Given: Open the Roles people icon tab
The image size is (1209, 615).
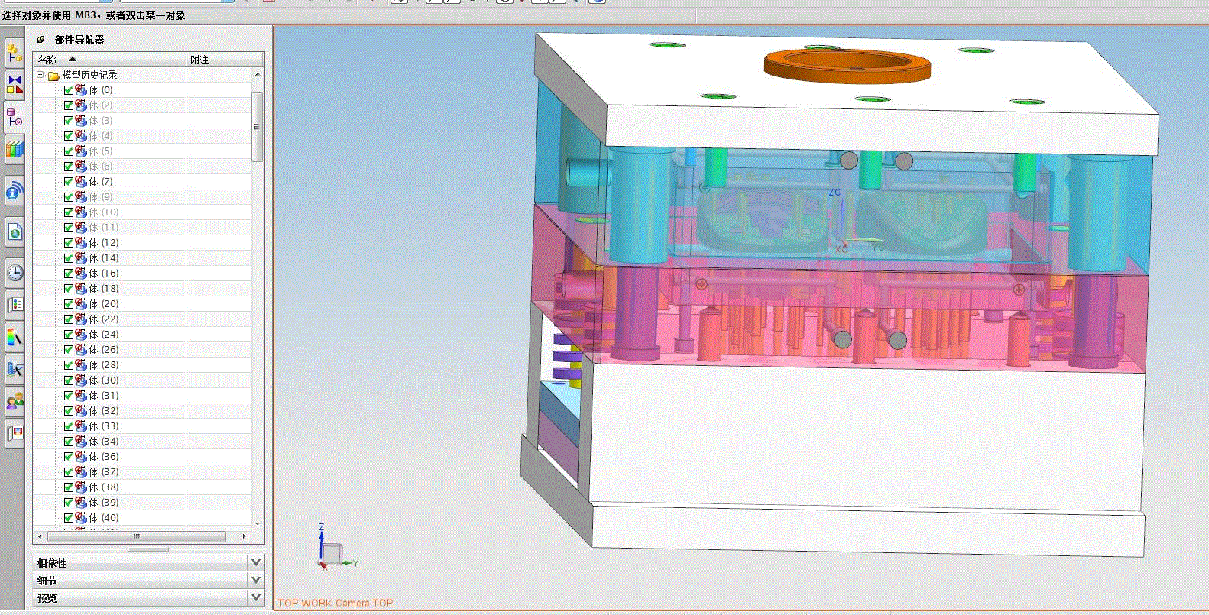Looking at the screenshot, I should point(15,401).
